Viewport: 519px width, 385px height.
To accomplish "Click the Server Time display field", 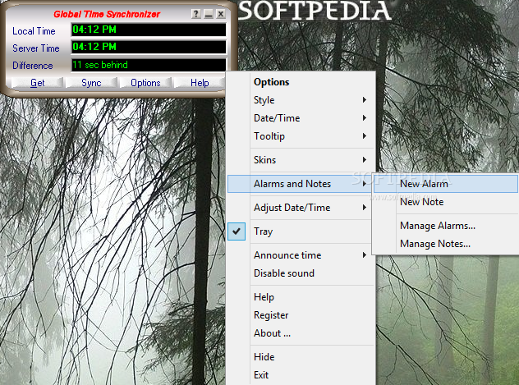I will coord(149,47).
